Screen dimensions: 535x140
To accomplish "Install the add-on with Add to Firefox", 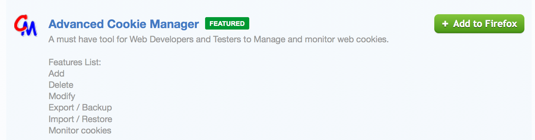I will click(x=479, y=24).
